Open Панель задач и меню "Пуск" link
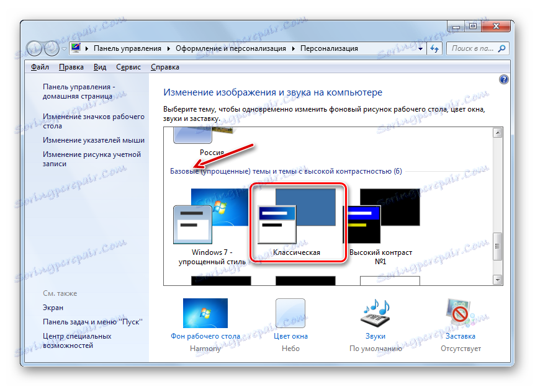The image size is (535, 387). 92,322
